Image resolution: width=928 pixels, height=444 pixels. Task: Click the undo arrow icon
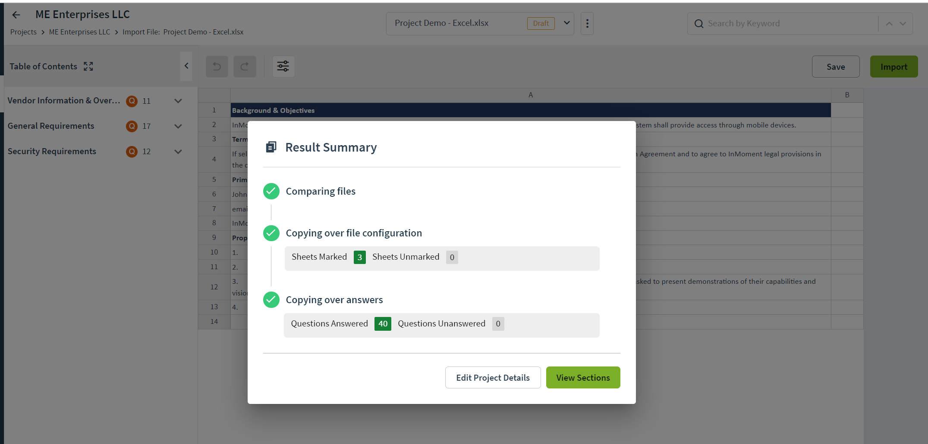pos(217,66)
